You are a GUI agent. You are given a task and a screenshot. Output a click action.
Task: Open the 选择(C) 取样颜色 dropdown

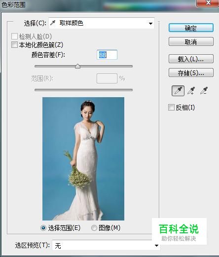pos(102,23)
